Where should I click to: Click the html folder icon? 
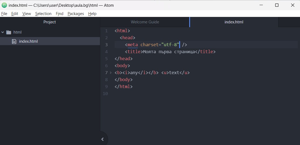pos(9,32)
